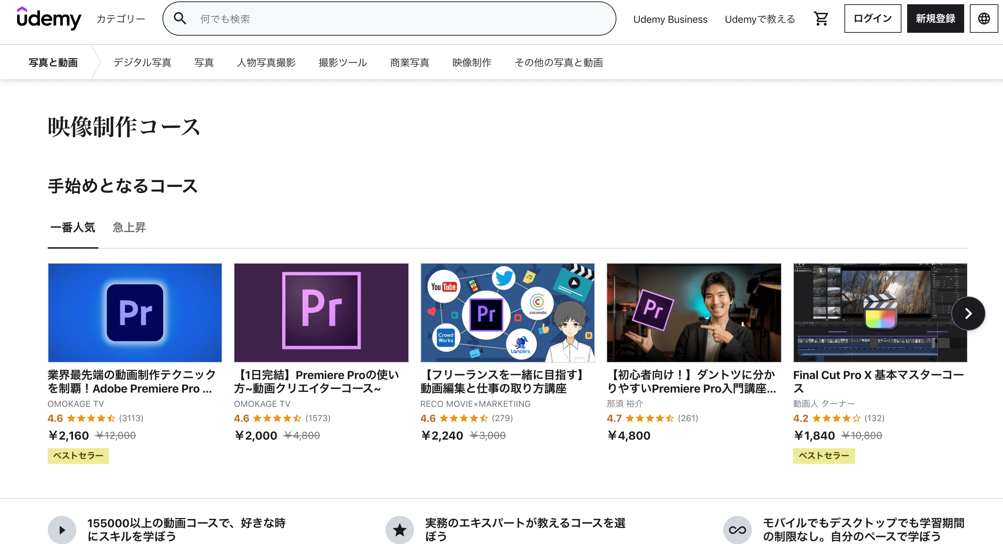
Task: Click the ¥1,840 price
Action: [x=814, y=435]
